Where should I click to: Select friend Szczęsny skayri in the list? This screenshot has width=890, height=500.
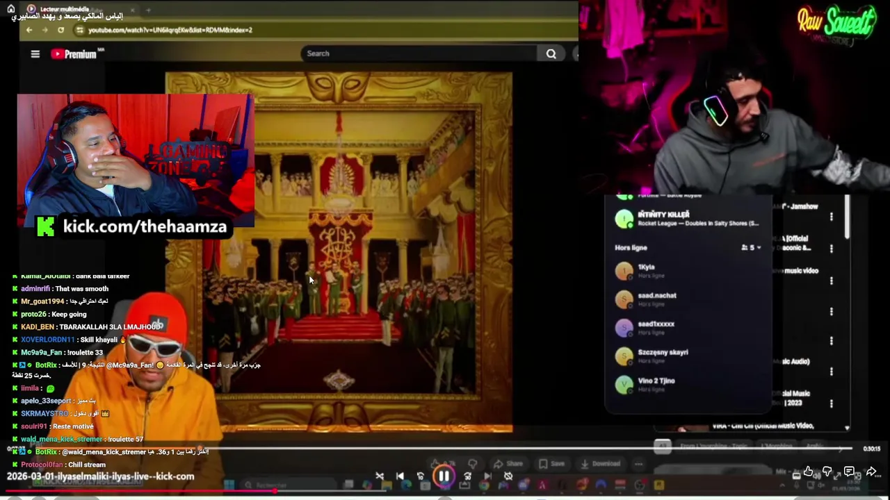688,356
